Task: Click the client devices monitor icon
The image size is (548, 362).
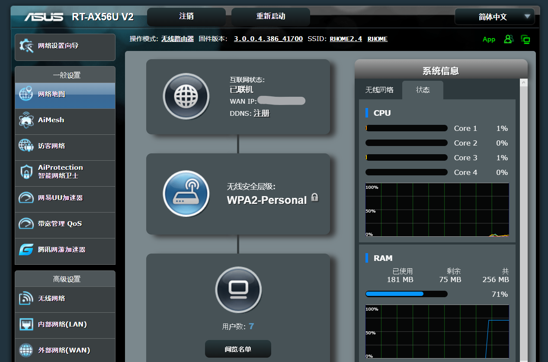Action: pyautogui.click(x=238, y=289)
